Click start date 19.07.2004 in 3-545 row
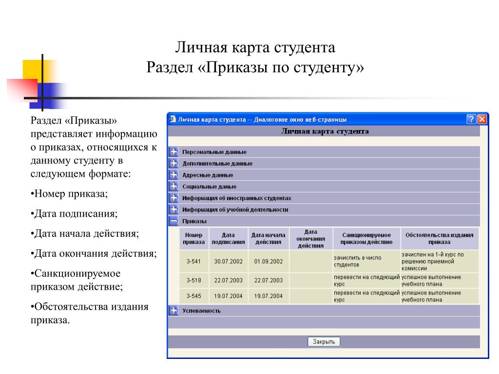The width and height of the screenshot is (499, 374). click(x=269, y=296)
